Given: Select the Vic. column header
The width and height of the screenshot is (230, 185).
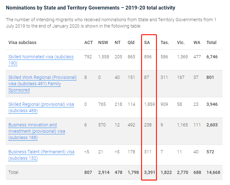Looking at the screenshot, I should click(181, 42).
